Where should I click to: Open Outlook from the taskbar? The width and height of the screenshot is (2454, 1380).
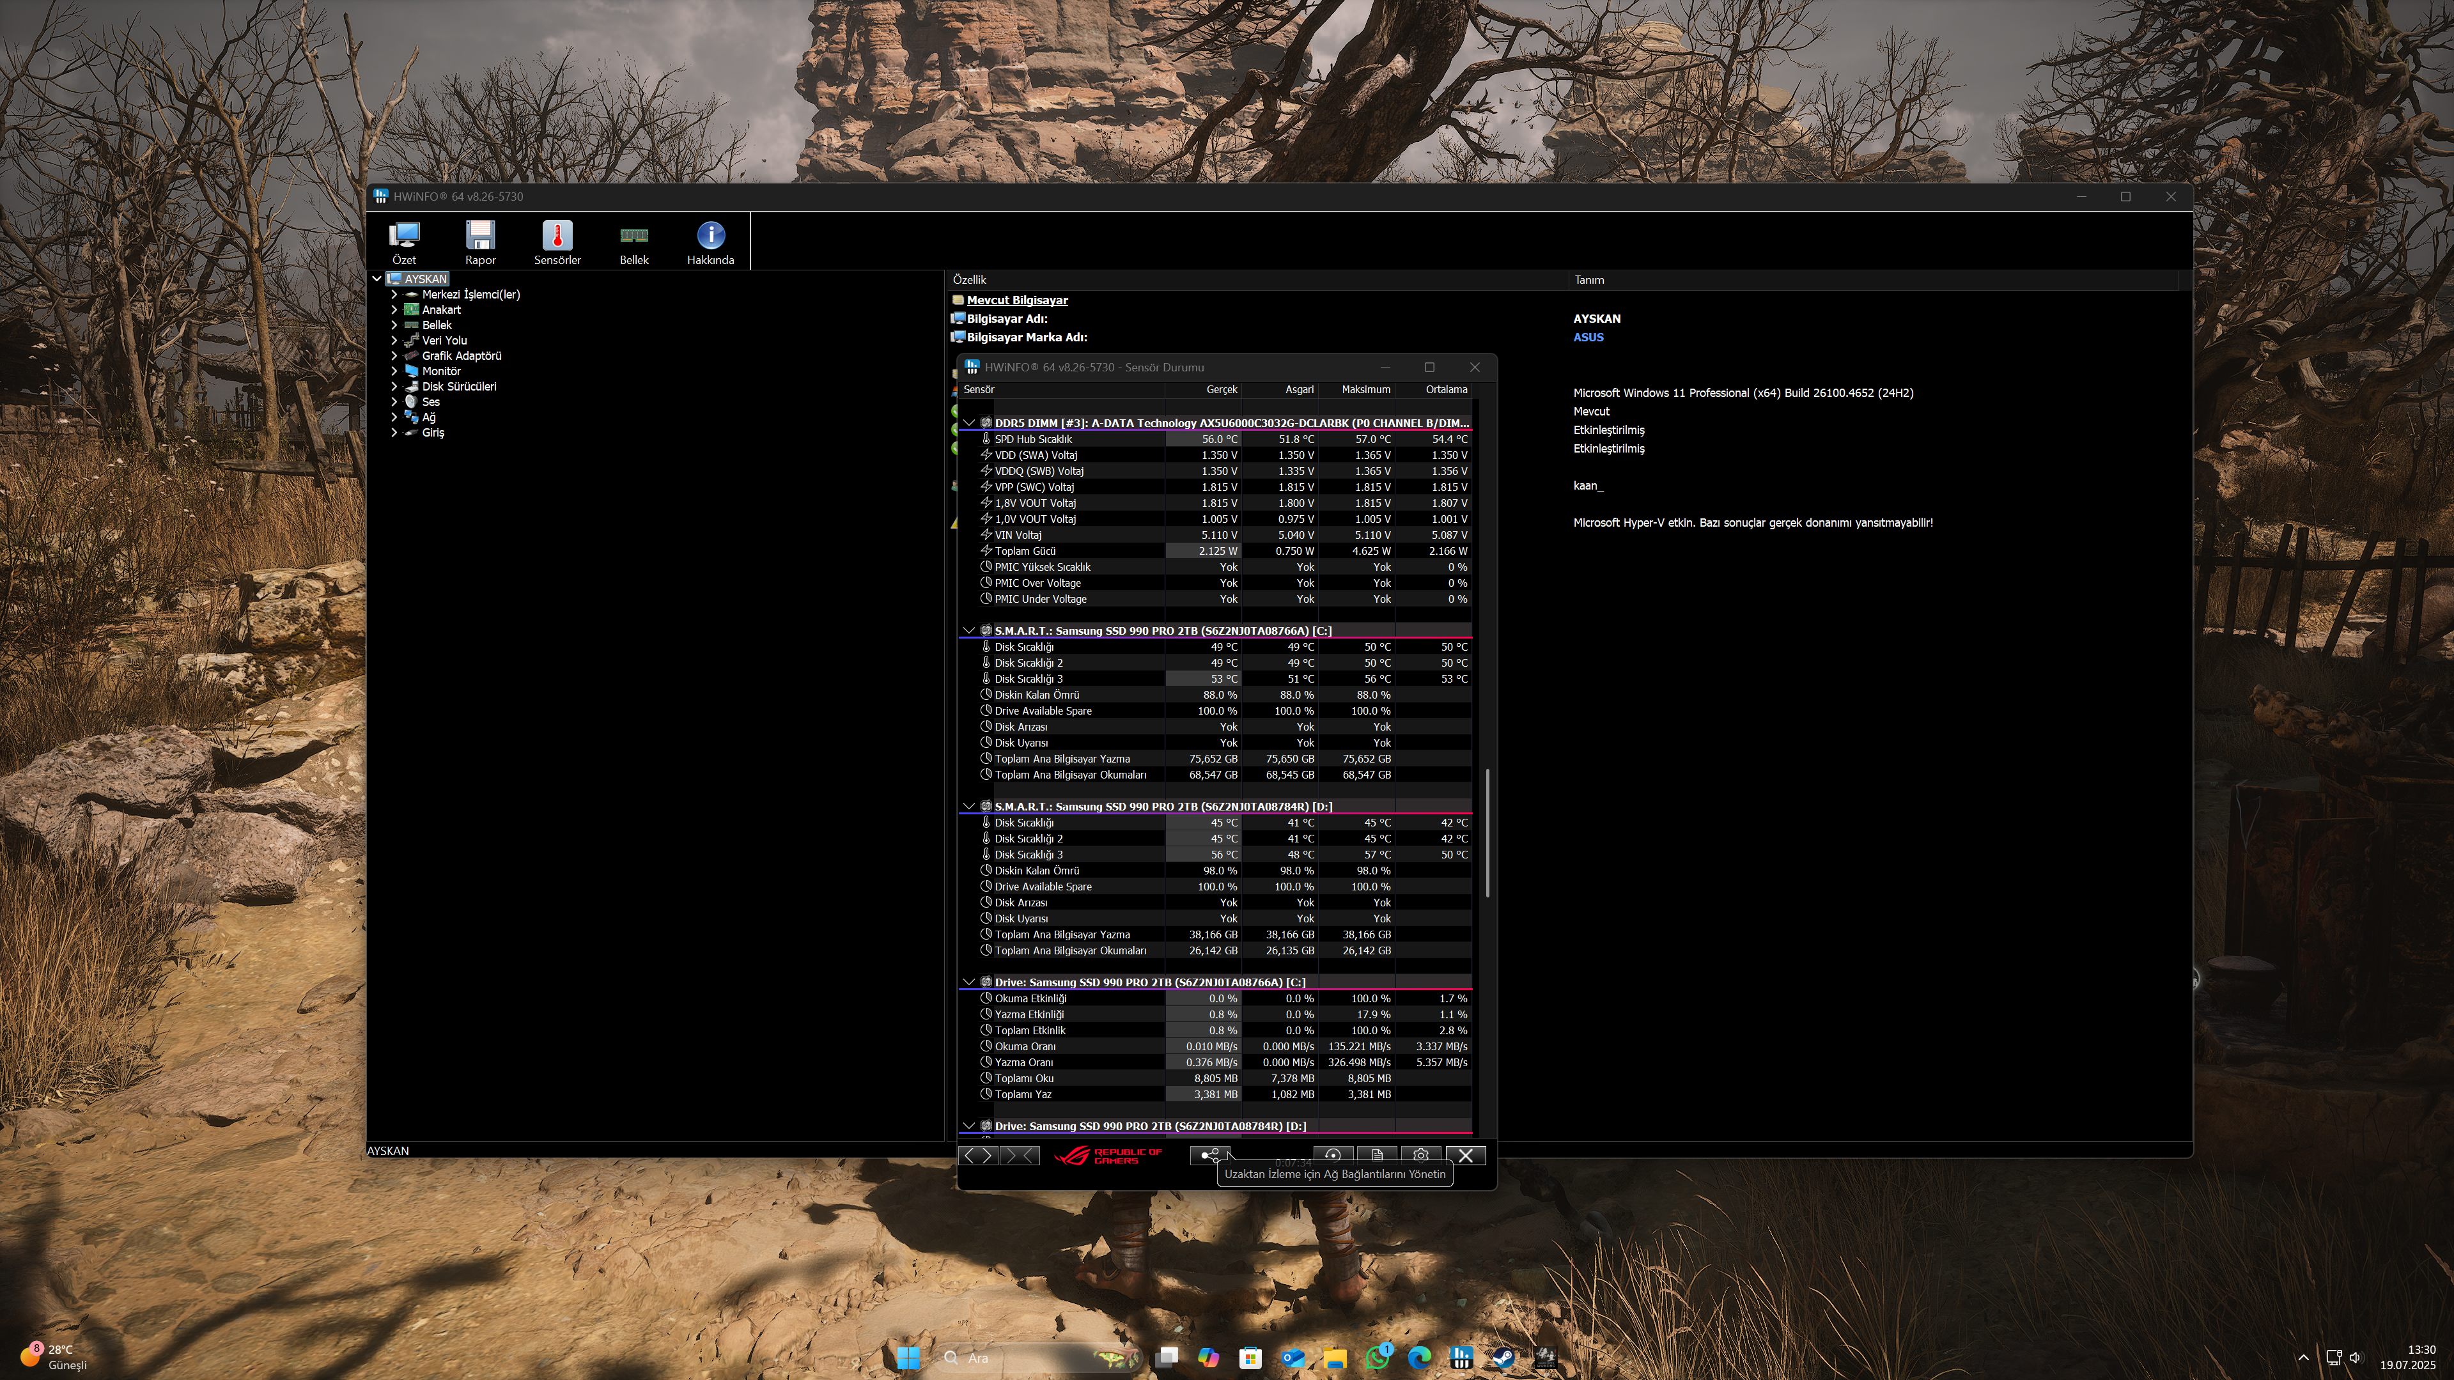[1293, 1357]
